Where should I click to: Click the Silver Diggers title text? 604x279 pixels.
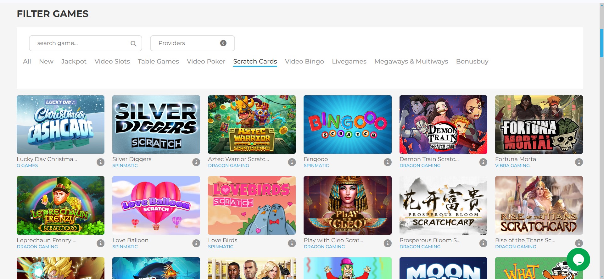point(132,159)
